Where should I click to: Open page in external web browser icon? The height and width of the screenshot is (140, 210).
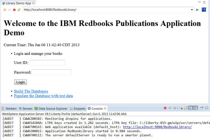[x=204, y=10]
